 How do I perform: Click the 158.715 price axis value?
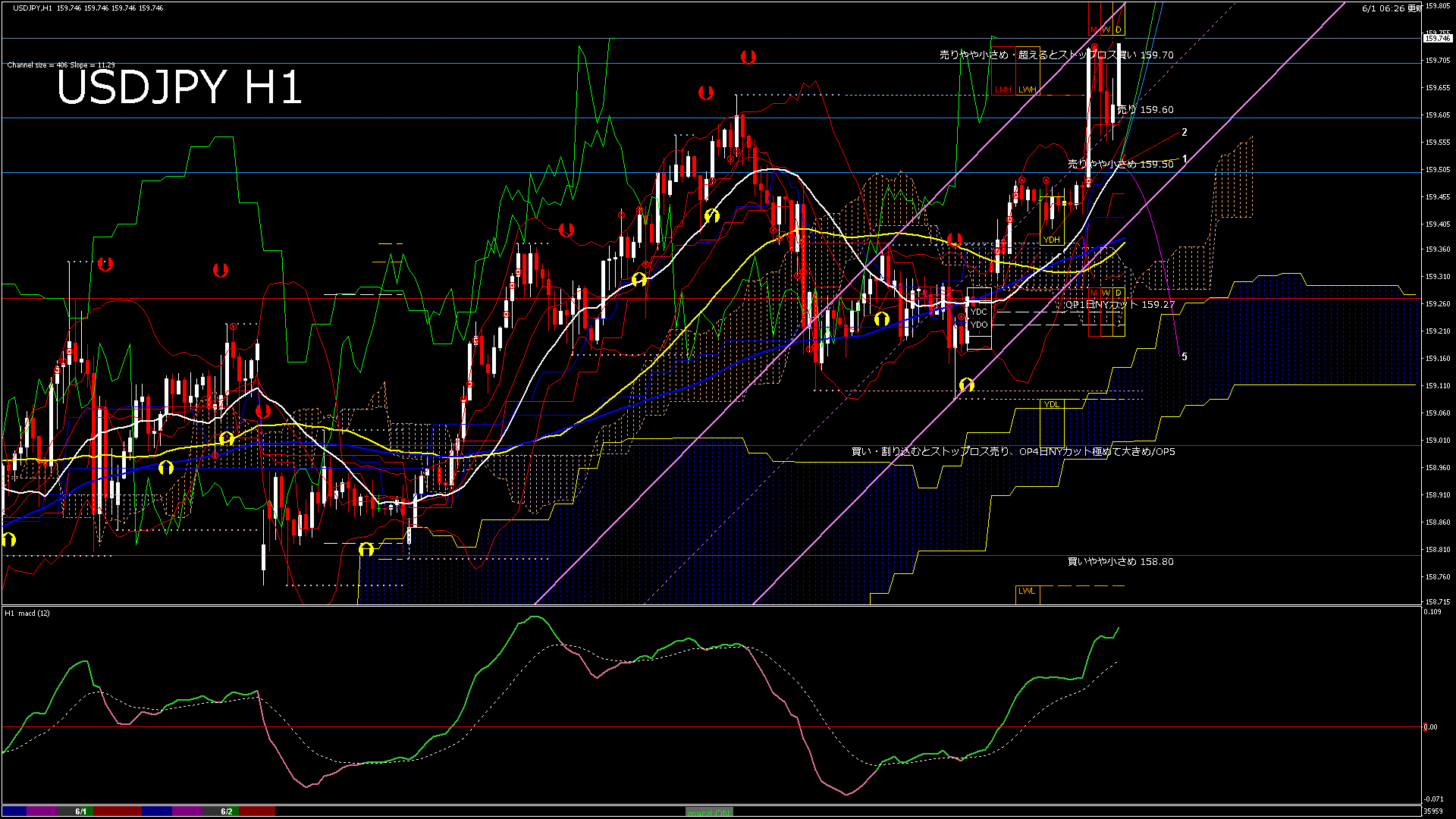(x=1438, y=601)
